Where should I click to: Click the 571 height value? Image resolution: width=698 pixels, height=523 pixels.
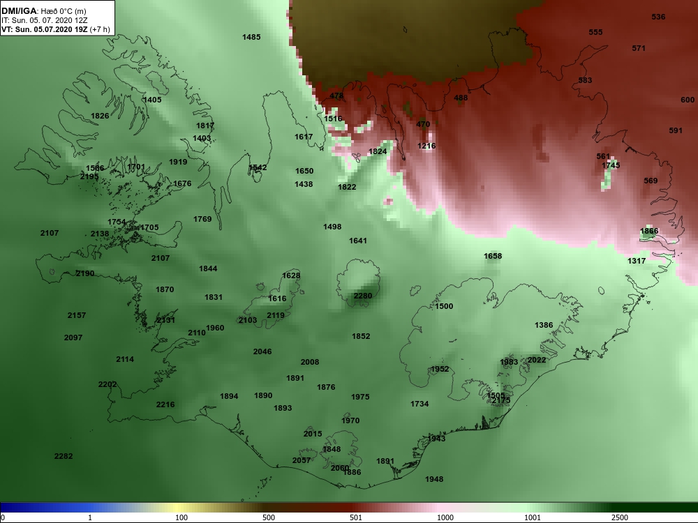(639, 48)
